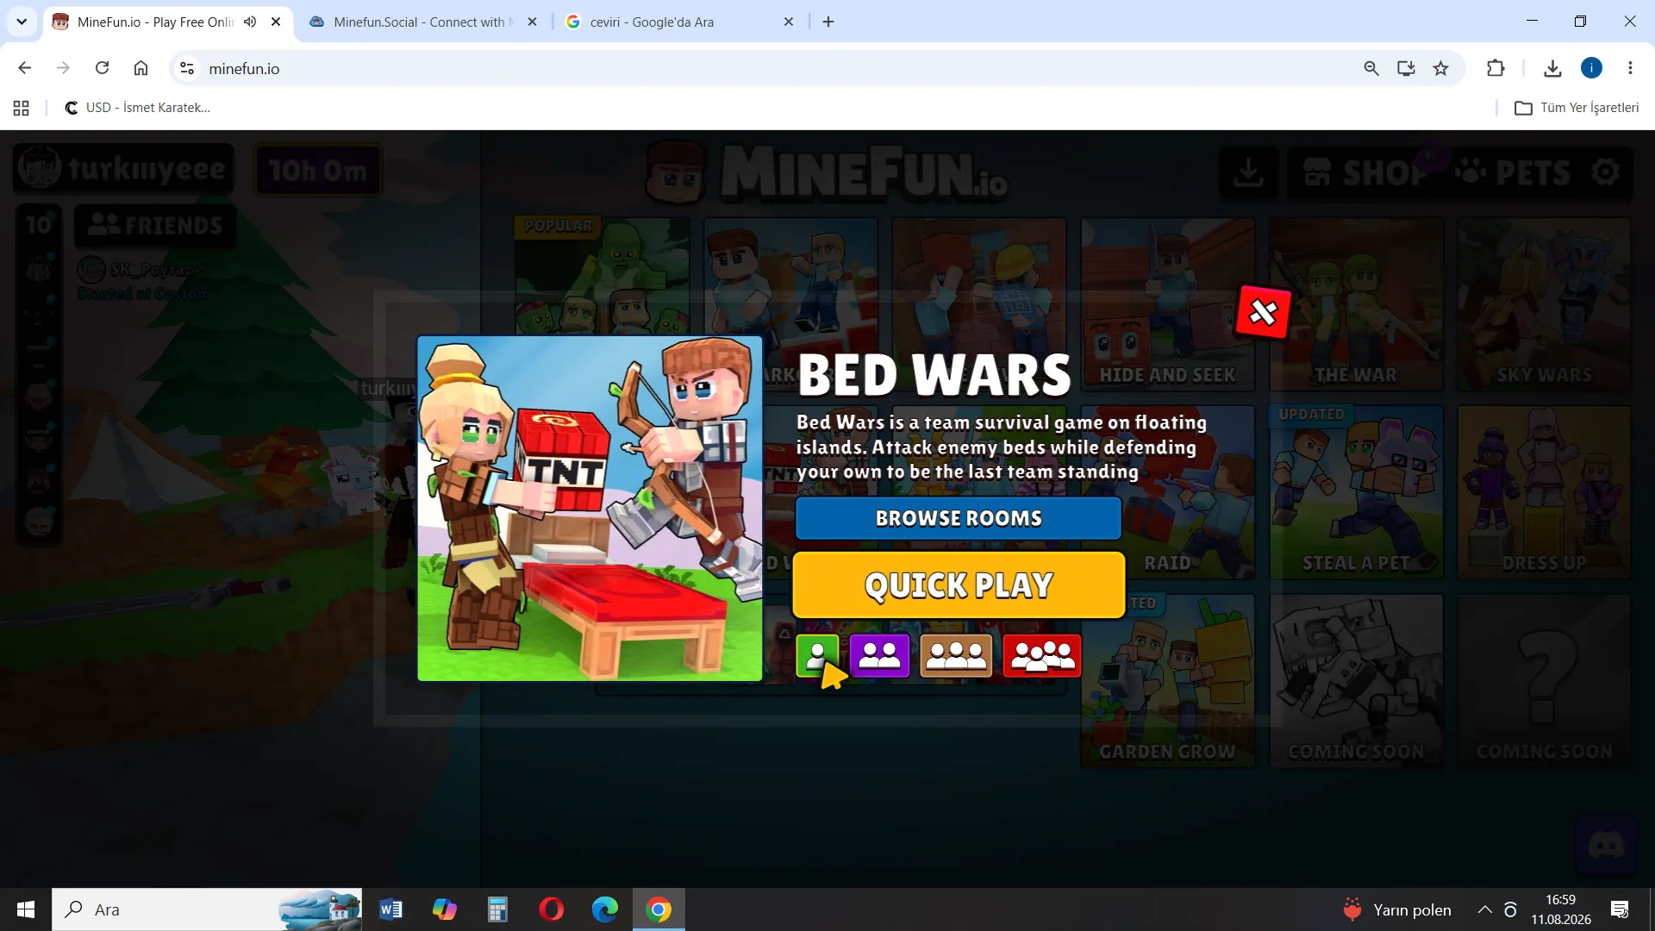
Task: Open the clock and date flyout
Action: 1561,909
